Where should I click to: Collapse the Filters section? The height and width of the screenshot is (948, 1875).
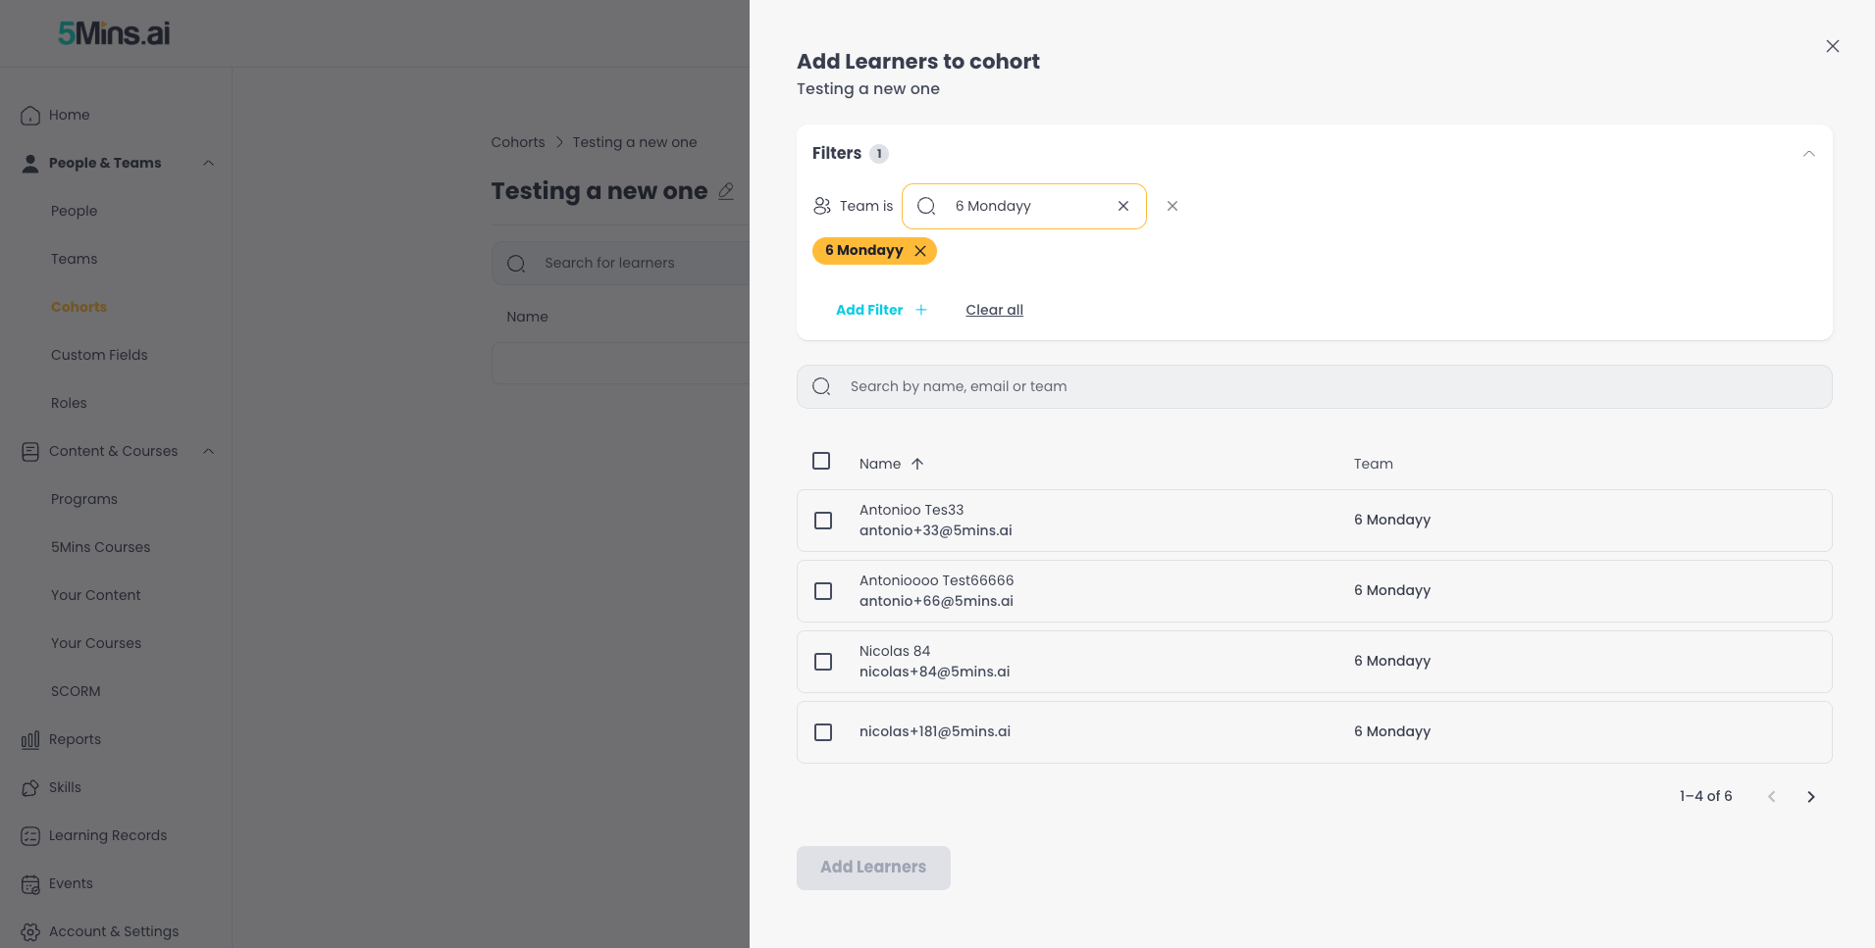pos(1809,154)
